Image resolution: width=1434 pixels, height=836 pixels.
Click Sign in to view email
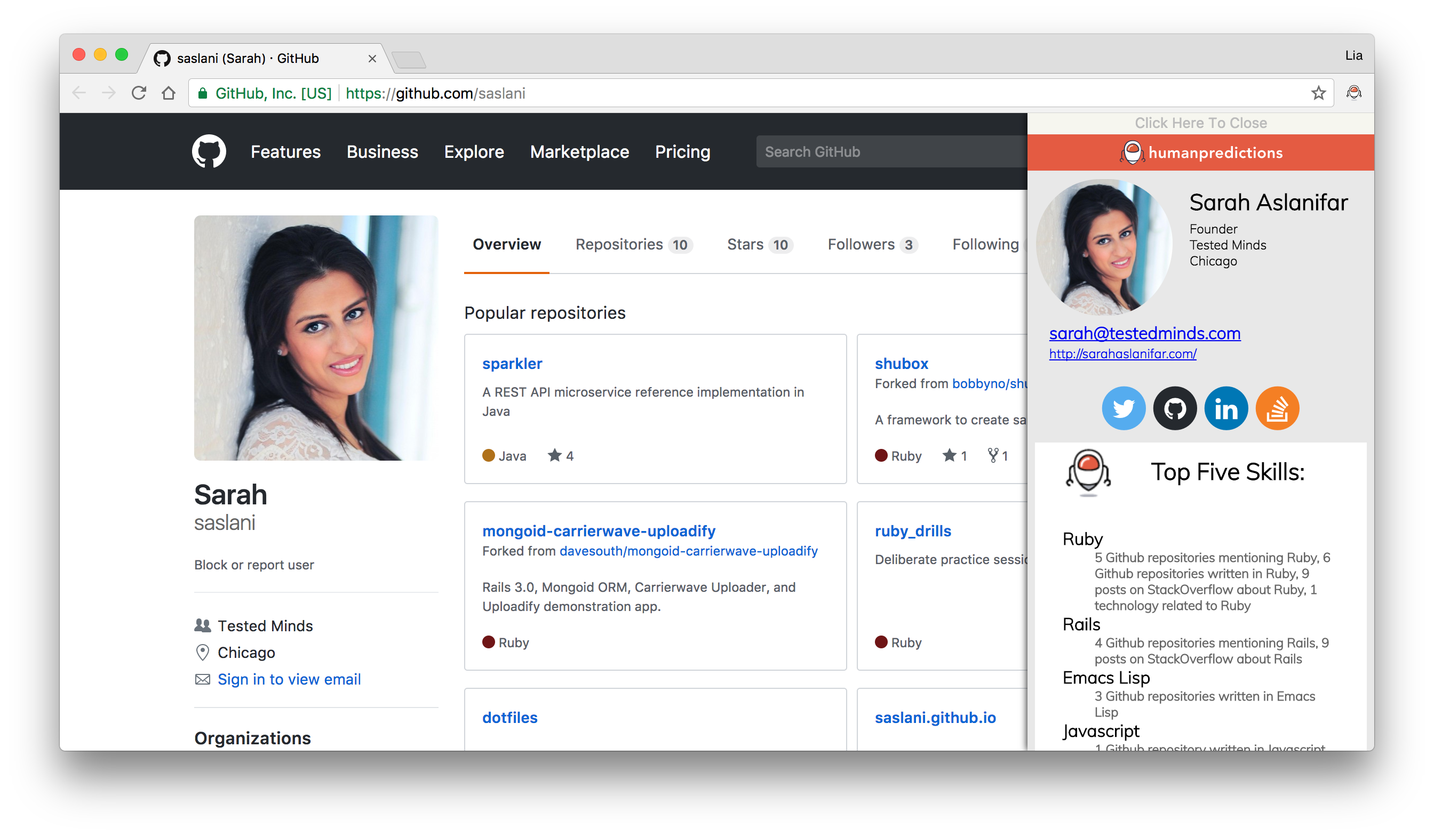coord(289,679)
